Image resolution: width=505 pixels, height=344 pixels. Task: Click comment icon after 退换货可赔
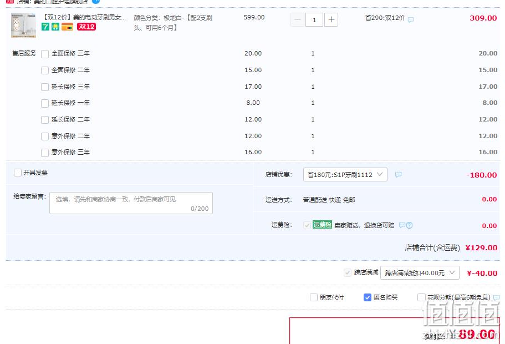[x=402, y=225]
